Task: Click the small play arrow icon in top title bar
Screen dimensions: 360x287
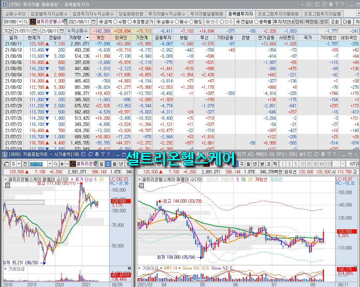Action: (x=303, y=4)
